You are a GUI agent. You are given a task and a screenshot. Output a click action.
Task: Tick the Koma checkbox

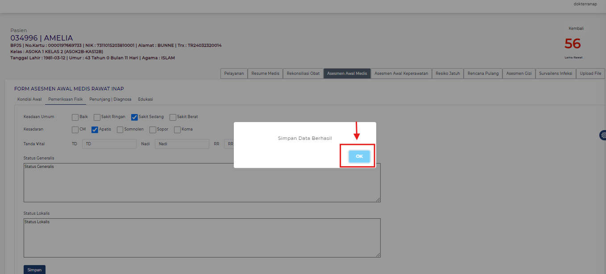pos(177,130)
